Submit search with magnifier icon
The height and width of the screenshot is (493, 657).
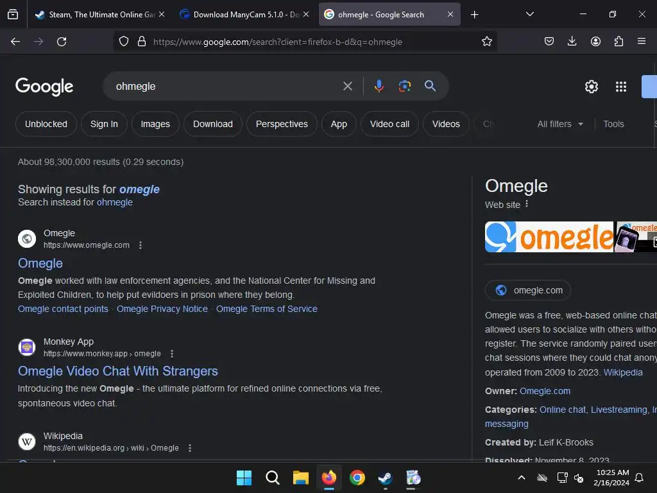click(x=430, y=86)
